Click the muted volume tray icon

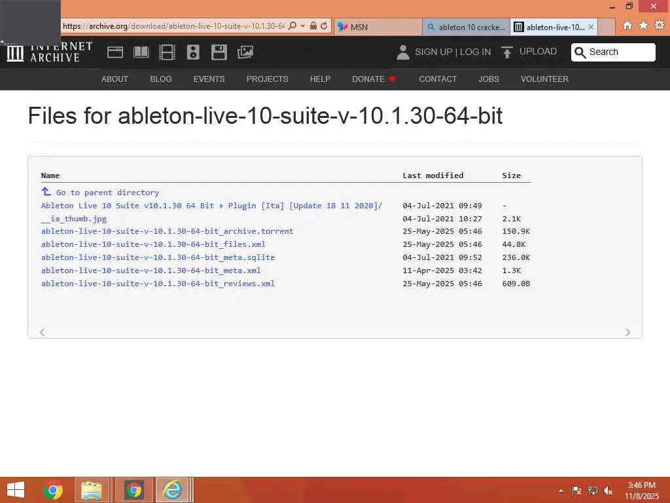(x=608, y=491)
